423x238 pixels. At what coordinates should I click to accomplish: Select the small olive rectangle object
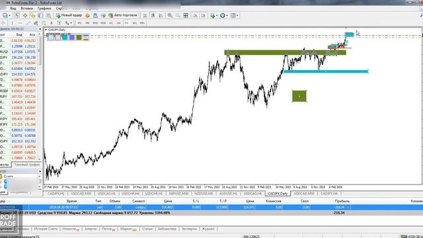tap(299, 97)
